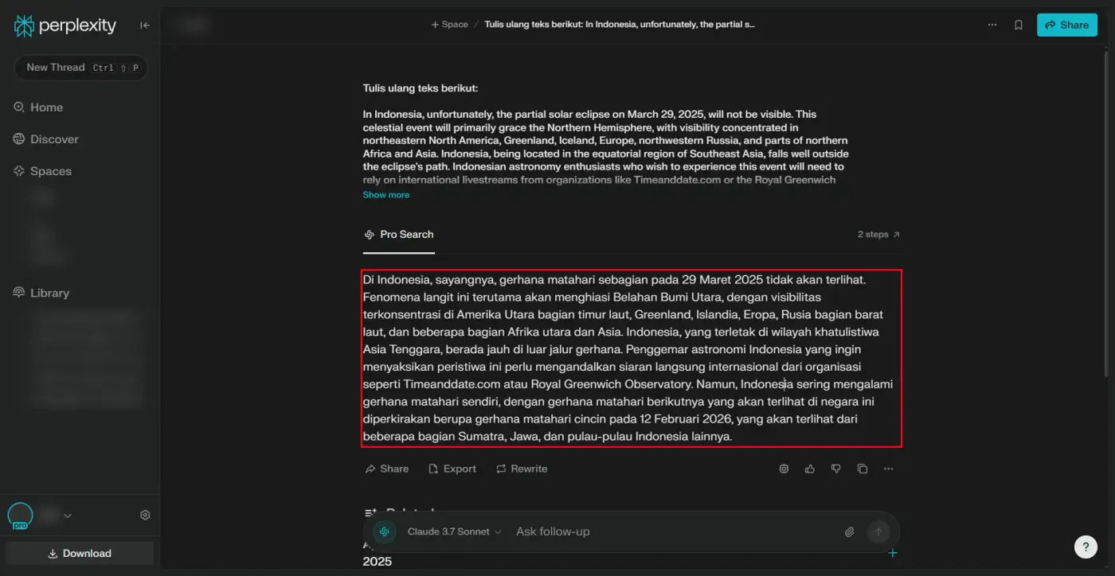The image size is (1115, 576).
Task: Click the Pro user avatar
Action: [20, 516]
